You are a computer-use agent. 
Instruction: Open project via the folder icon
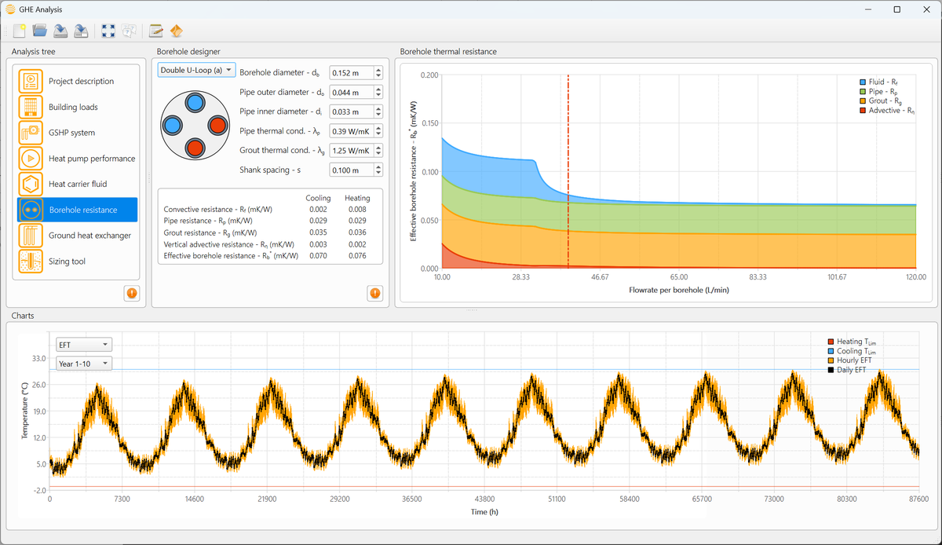40,31
